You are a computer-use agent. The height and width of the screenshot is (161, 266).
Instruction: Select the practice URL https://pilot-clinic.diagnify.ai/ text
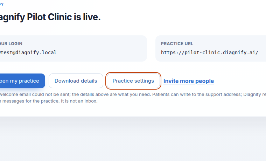pyautogui.click(x=210, y=52)
